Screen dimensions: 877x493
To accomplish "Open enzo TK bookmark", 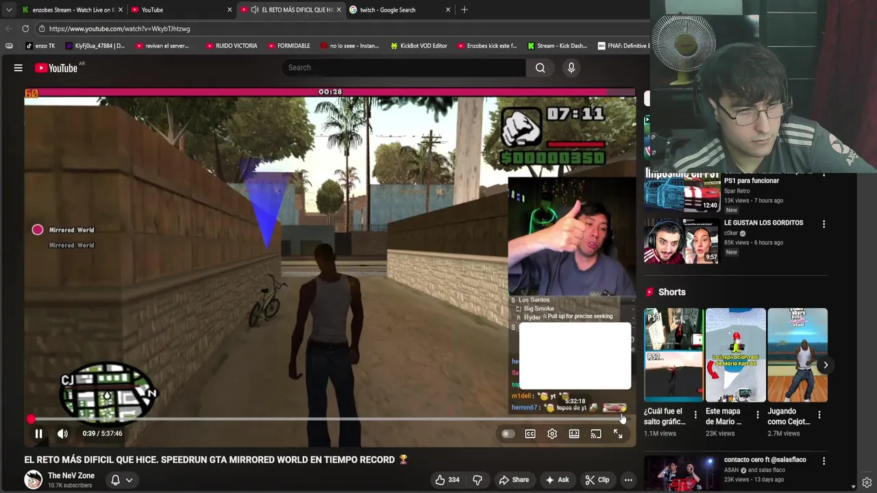I will (x=40, y=46).
